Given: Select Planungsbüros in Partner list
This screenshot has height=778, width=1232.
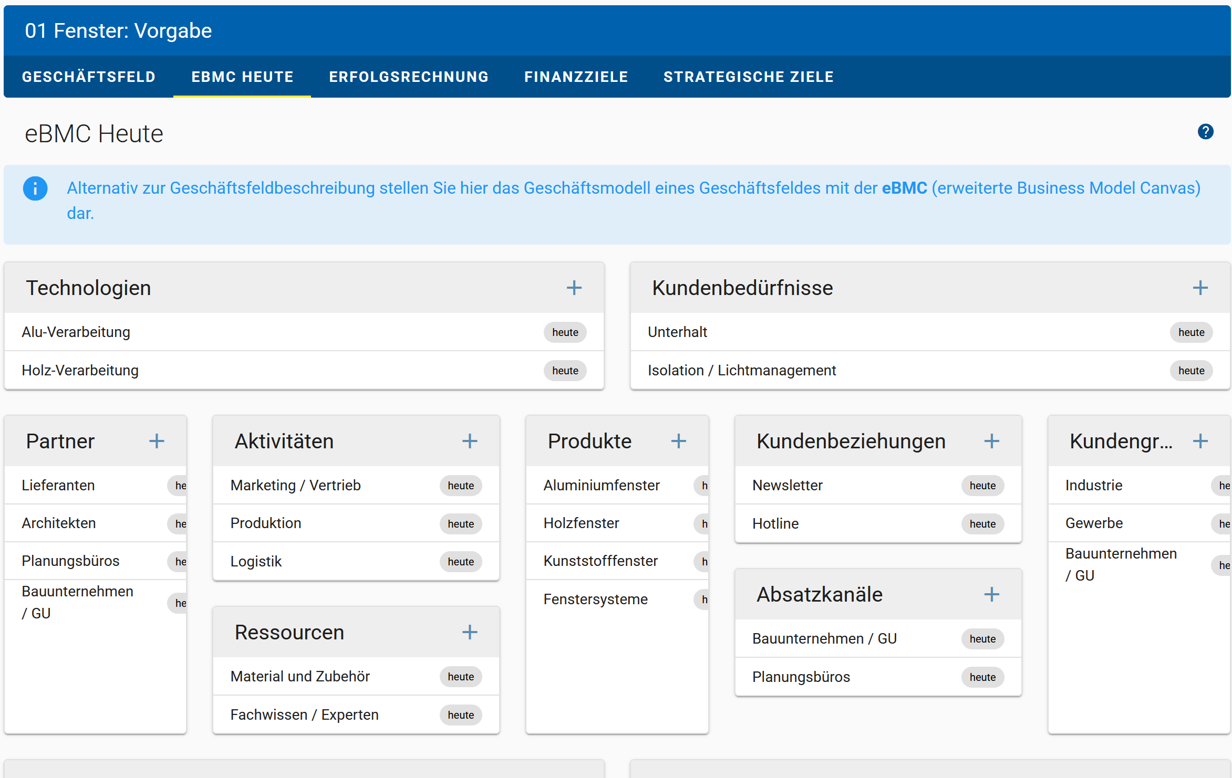Looking at the screenshot, I should click(x=96, y=561).
